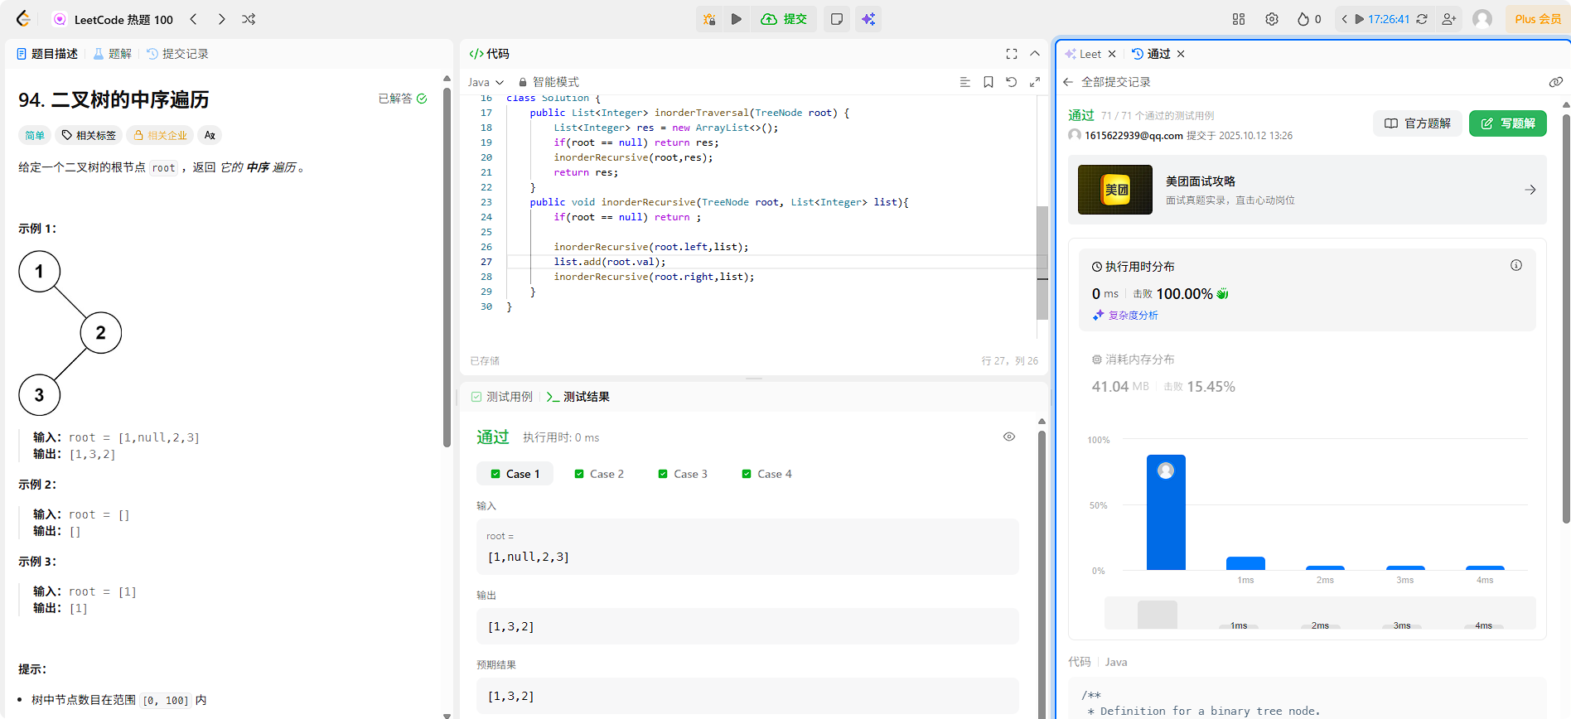Reset the timer refresh icon
The height and width of the screenshot is (719, 1571).
(x=1422, y=19)
